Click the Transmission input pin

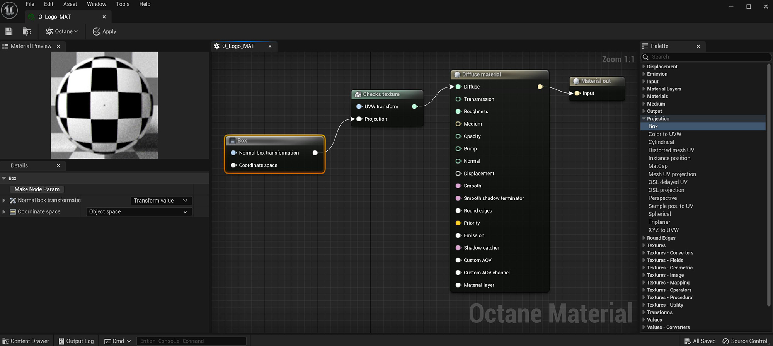coord(458,99)
